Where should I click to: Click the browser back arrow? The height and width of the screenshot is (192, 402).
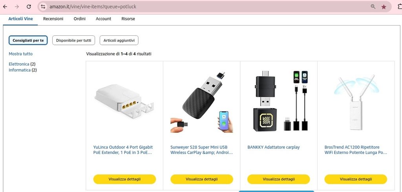point(5,7)
